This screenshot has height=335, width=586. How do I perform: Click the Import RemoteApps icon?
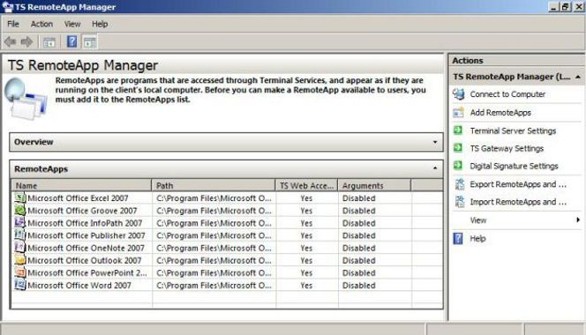click(459, 202)
